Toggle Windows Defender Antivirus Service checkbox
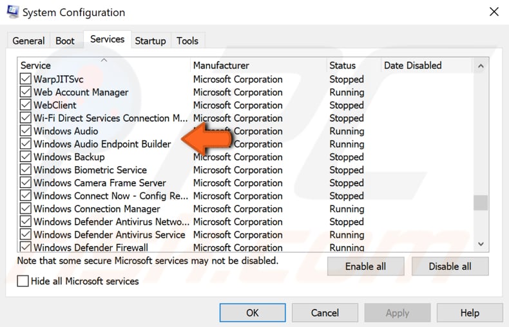Image resolution: width=509 pixels, height=327 pixels. click(x=25, y=234)
